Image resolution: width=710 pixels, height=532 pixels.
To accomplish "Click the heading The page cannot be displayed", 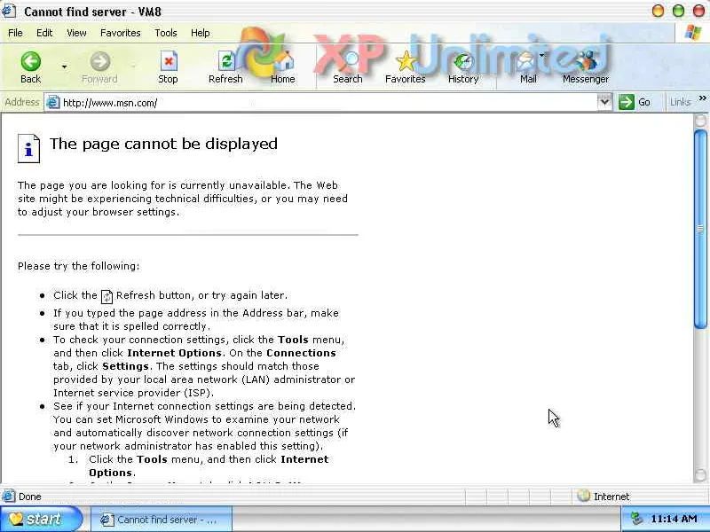I will (163, 144).
